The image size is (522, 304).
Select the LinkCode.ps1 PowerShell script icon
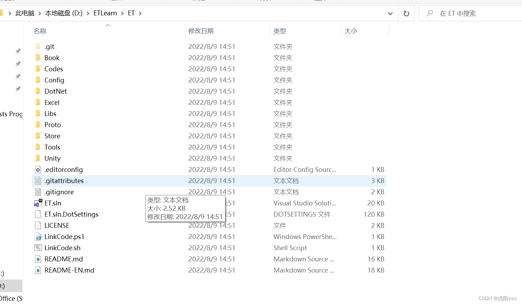pyautogui.click(x=39, y=237)
